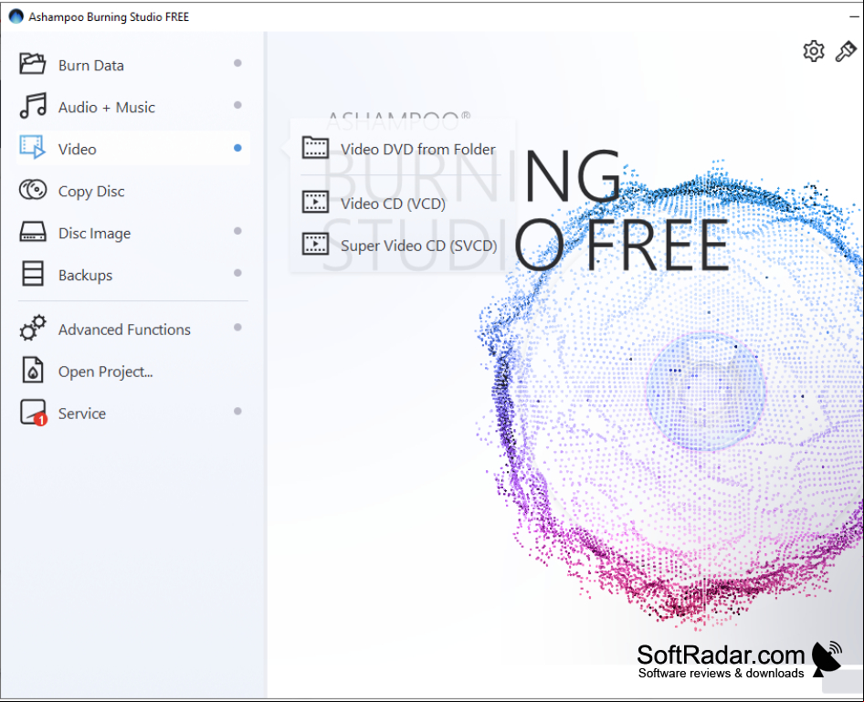Screen dimensions: 864x702
Task: Click the Service icon with red badge
Action: [34, 413]
